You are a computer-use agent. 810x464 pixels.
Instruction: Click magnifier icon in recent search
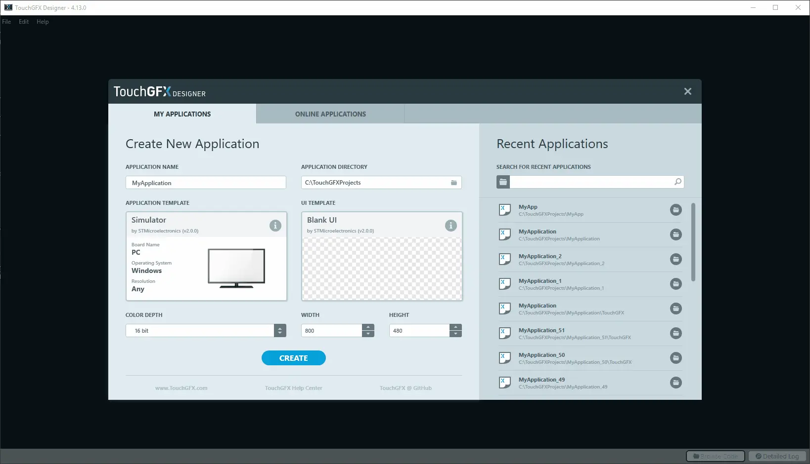(x=678, y=182)
